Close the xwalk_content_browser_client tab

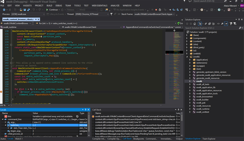tap(39, 19)
